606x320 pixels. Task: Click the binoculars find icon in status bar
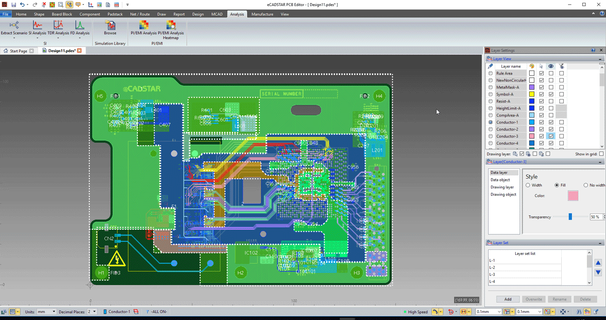tap(579, 312)
